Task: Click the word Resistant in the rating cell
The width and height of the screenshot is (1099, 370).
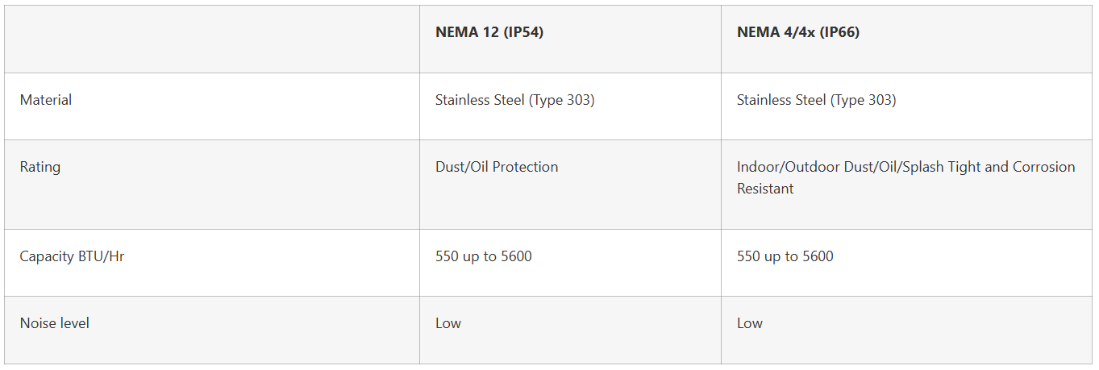Action: (765, 189)
